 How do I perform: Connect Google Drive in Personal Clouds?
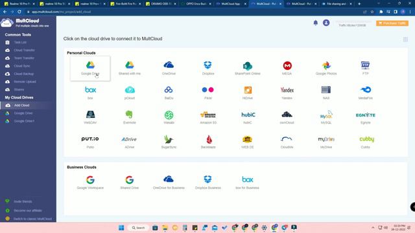click(x=90, y=68)
